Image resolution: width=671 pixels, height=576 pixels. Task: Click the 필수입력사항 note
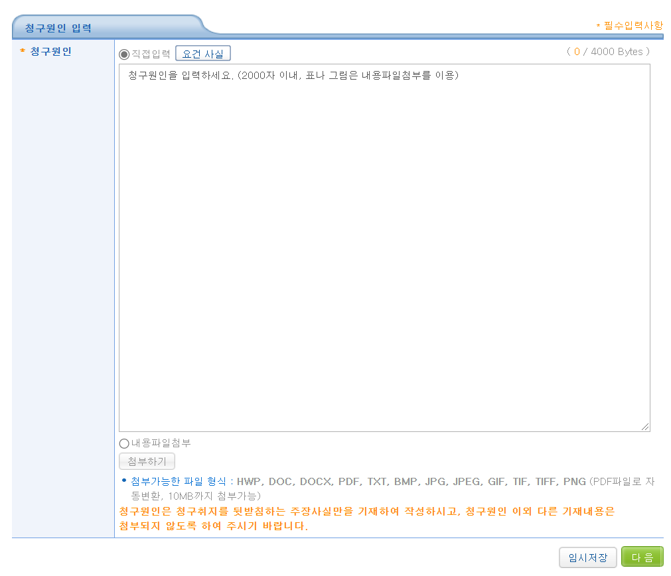click(629, 26)
